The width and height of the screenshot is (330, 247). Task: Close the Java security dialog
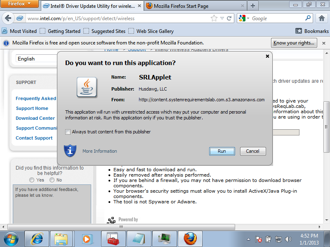267,56
